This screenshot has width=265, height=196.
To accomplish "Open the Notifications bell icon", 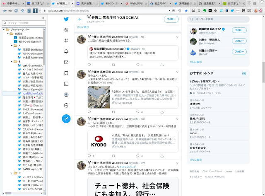I will (66, 51).
